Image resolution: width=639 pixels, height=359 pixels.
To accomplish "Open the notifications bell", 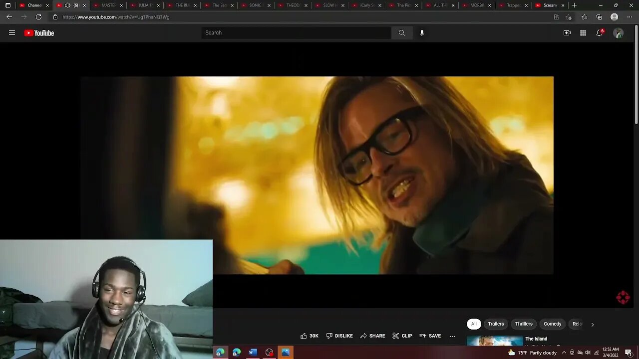I will (599, 33).
